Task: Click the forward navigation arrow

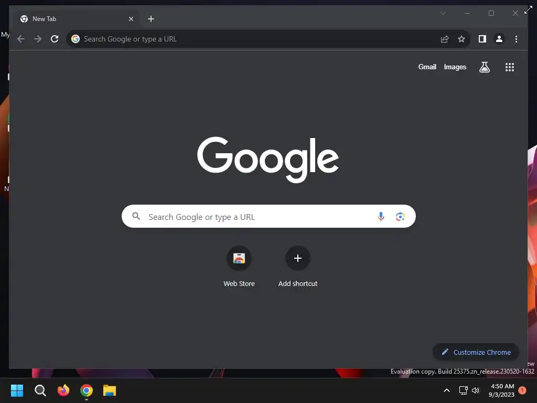Action: [x=38, y=39]
